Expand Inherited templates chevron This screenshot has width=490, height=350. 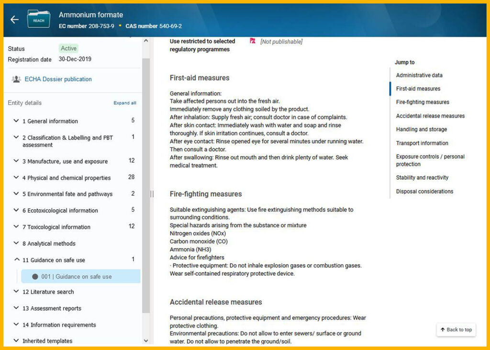pos(16,340)
